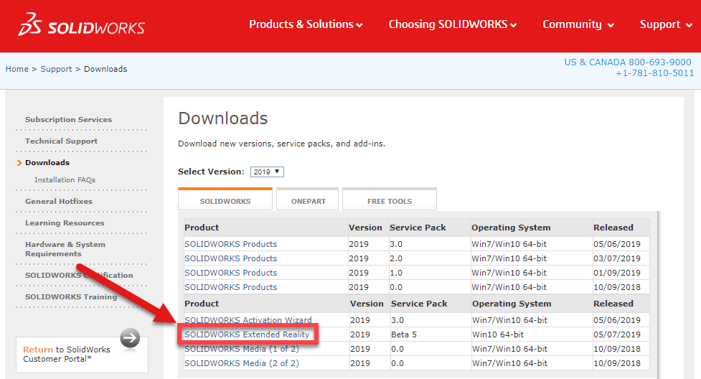Click the US & CANADA 800-693-9000 number

click(x=628, y=62)
